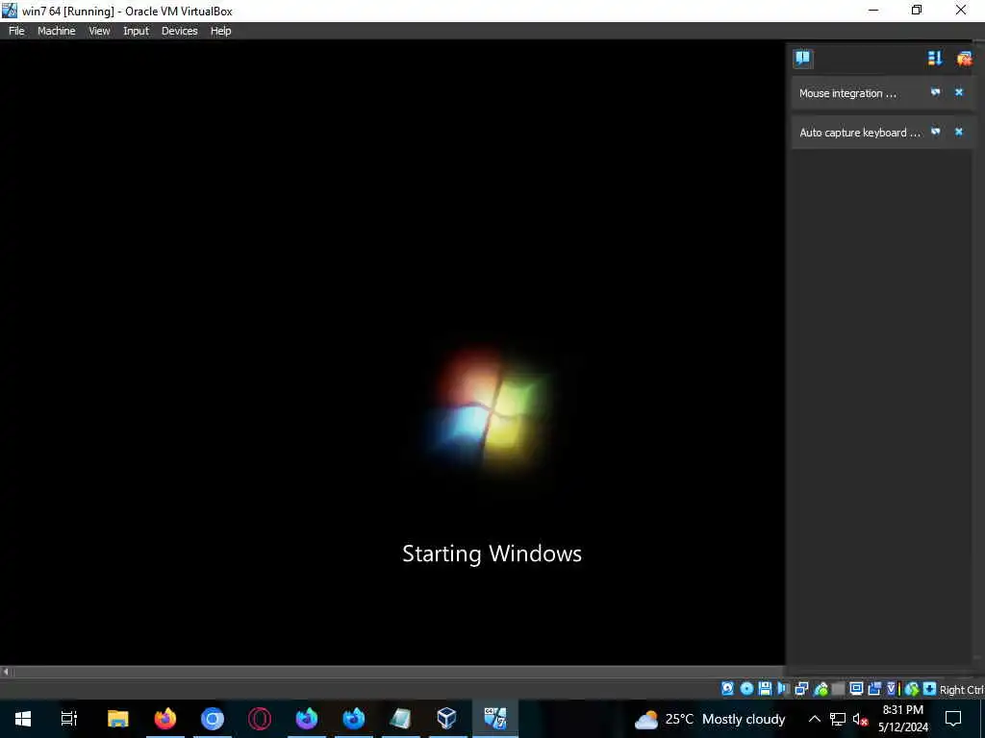Dismiss the Mouse integration notification
This screenshot has height=738, width=985.
point(959,92)
